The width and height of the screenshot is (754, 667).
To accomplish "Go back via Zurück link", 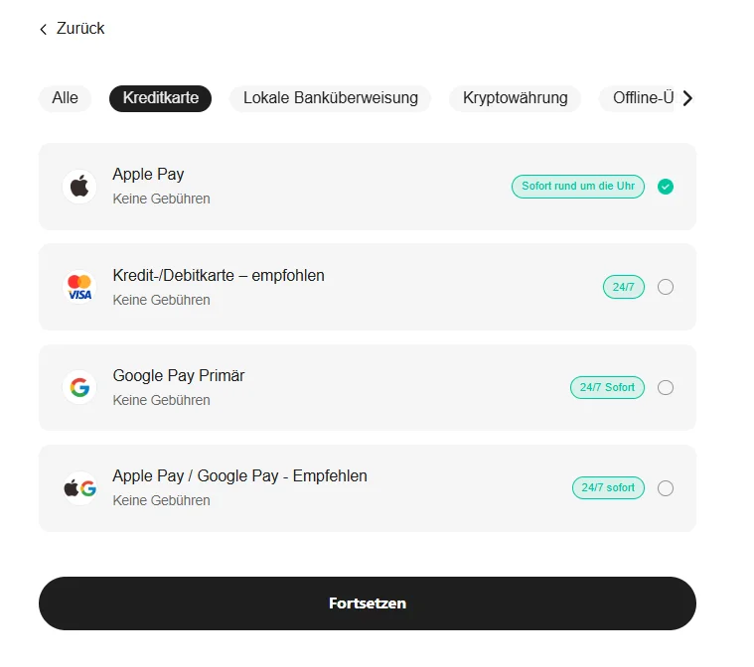I will (79, 29).
